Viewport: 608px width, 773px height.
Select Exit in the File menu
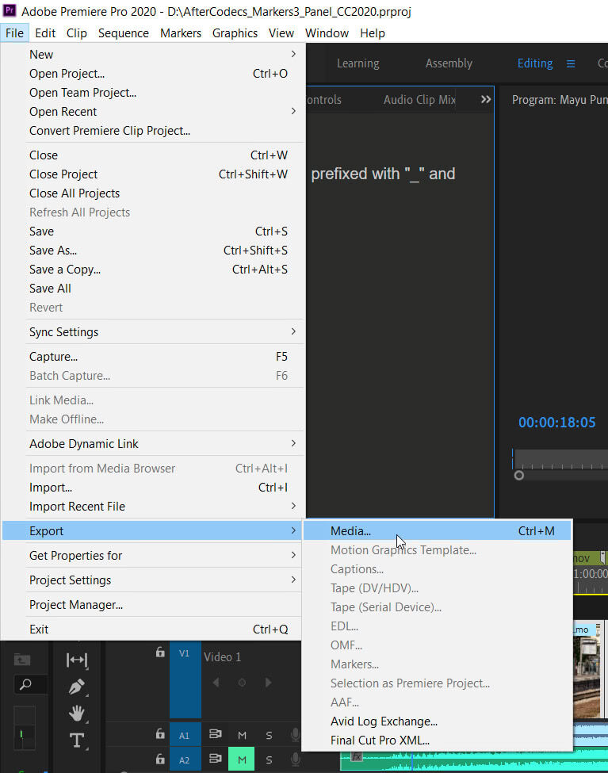tap(153, 629)
